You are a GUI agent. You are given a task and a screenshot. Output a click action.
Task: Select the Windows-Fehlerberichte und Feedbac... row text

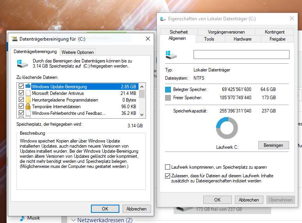[x=69, y=113]
